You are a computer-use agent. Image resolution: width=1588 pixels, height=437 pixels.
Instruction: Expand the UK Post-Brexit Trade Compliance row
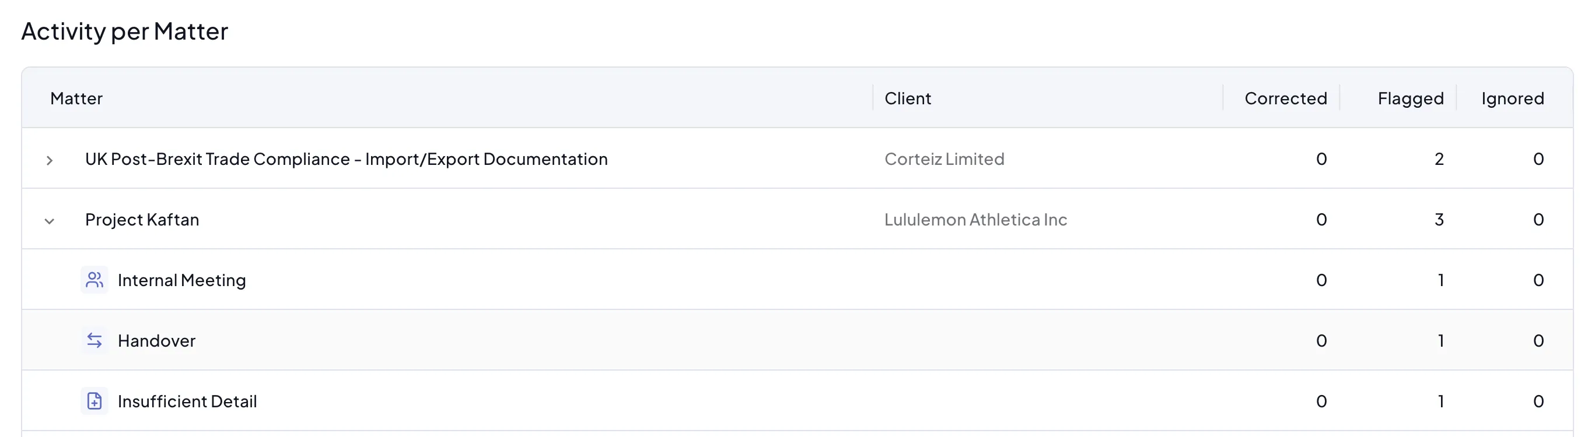pos(50,160)
